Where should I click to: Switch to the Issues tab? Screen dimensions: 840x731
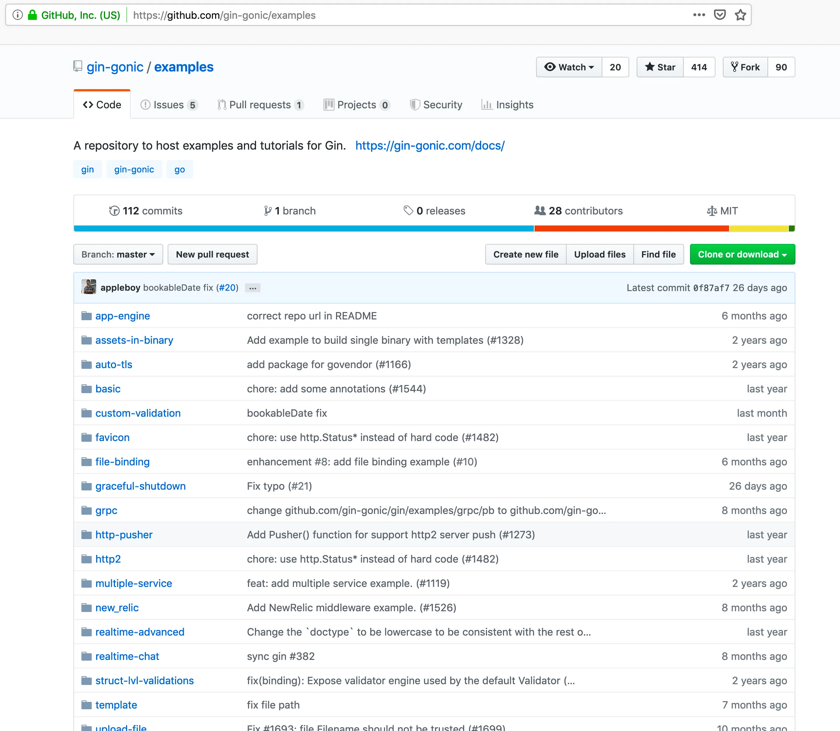coord(168,105)
